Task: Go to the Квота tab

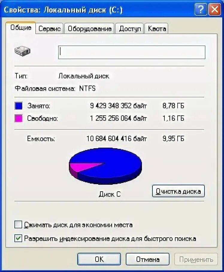Action: pos(157,28)
